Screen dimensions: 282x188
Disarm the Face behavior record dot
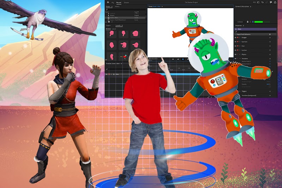(238, 46)
